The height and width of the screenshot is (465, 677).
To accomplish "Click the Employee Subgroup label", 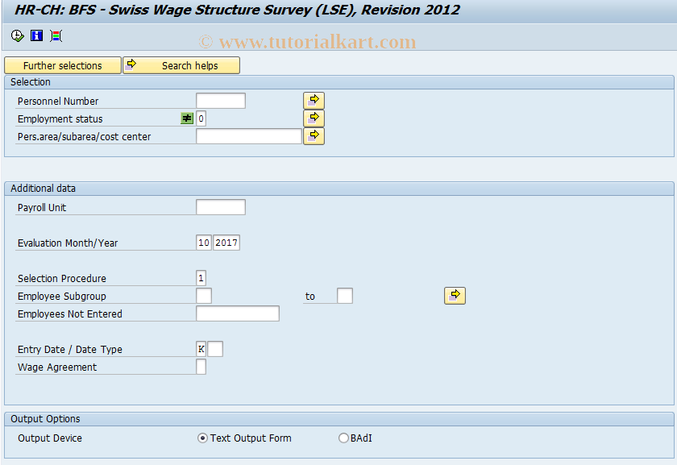I will [62, 297].
